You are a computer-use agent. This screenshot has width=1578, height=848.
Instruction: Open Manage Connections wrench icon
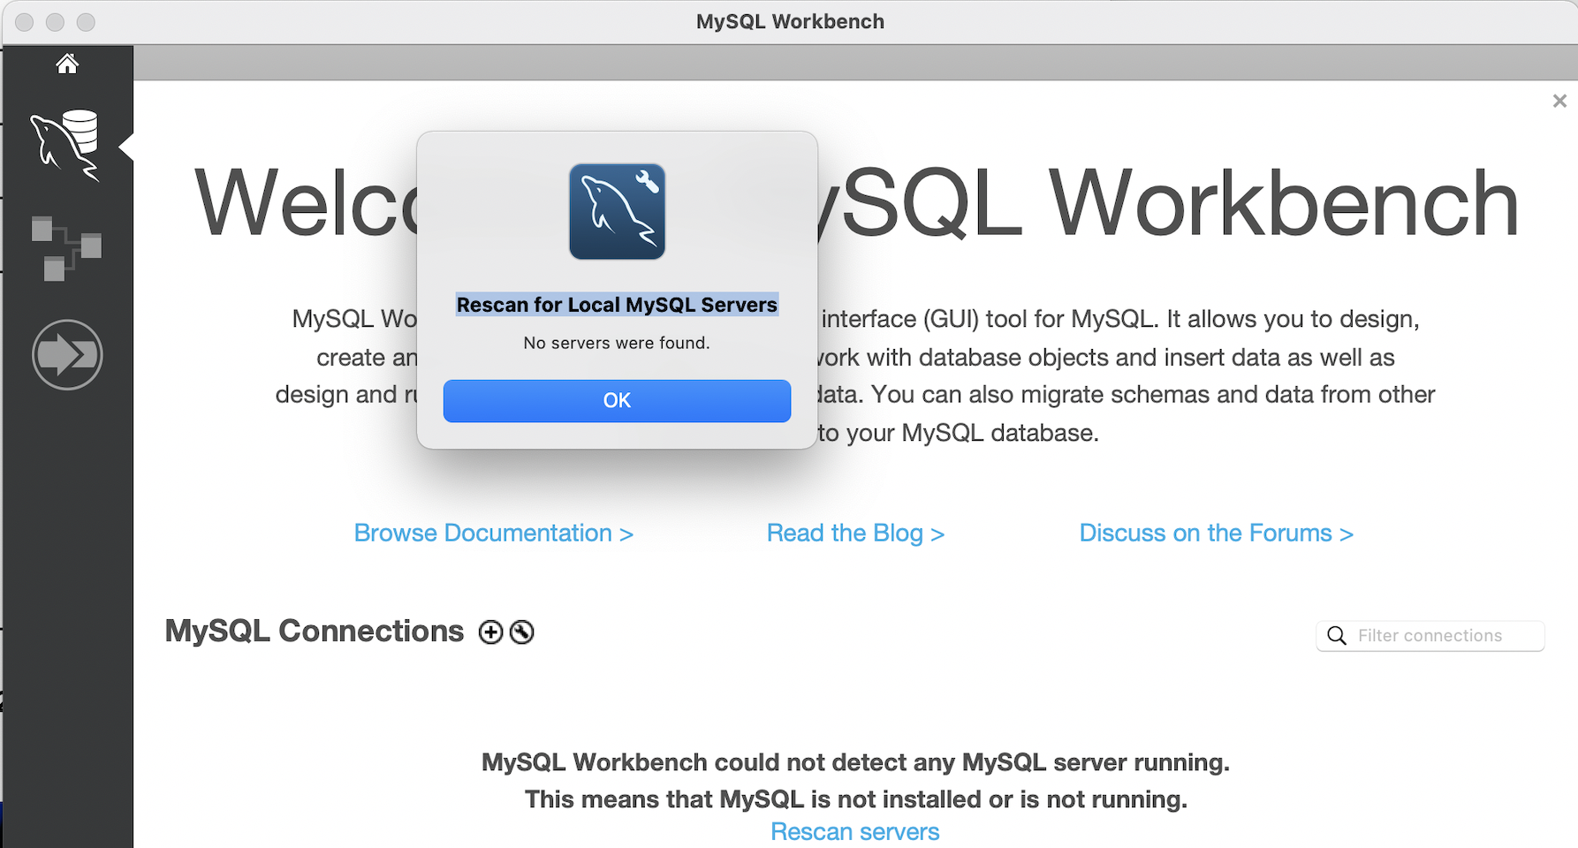coord(522,632)
